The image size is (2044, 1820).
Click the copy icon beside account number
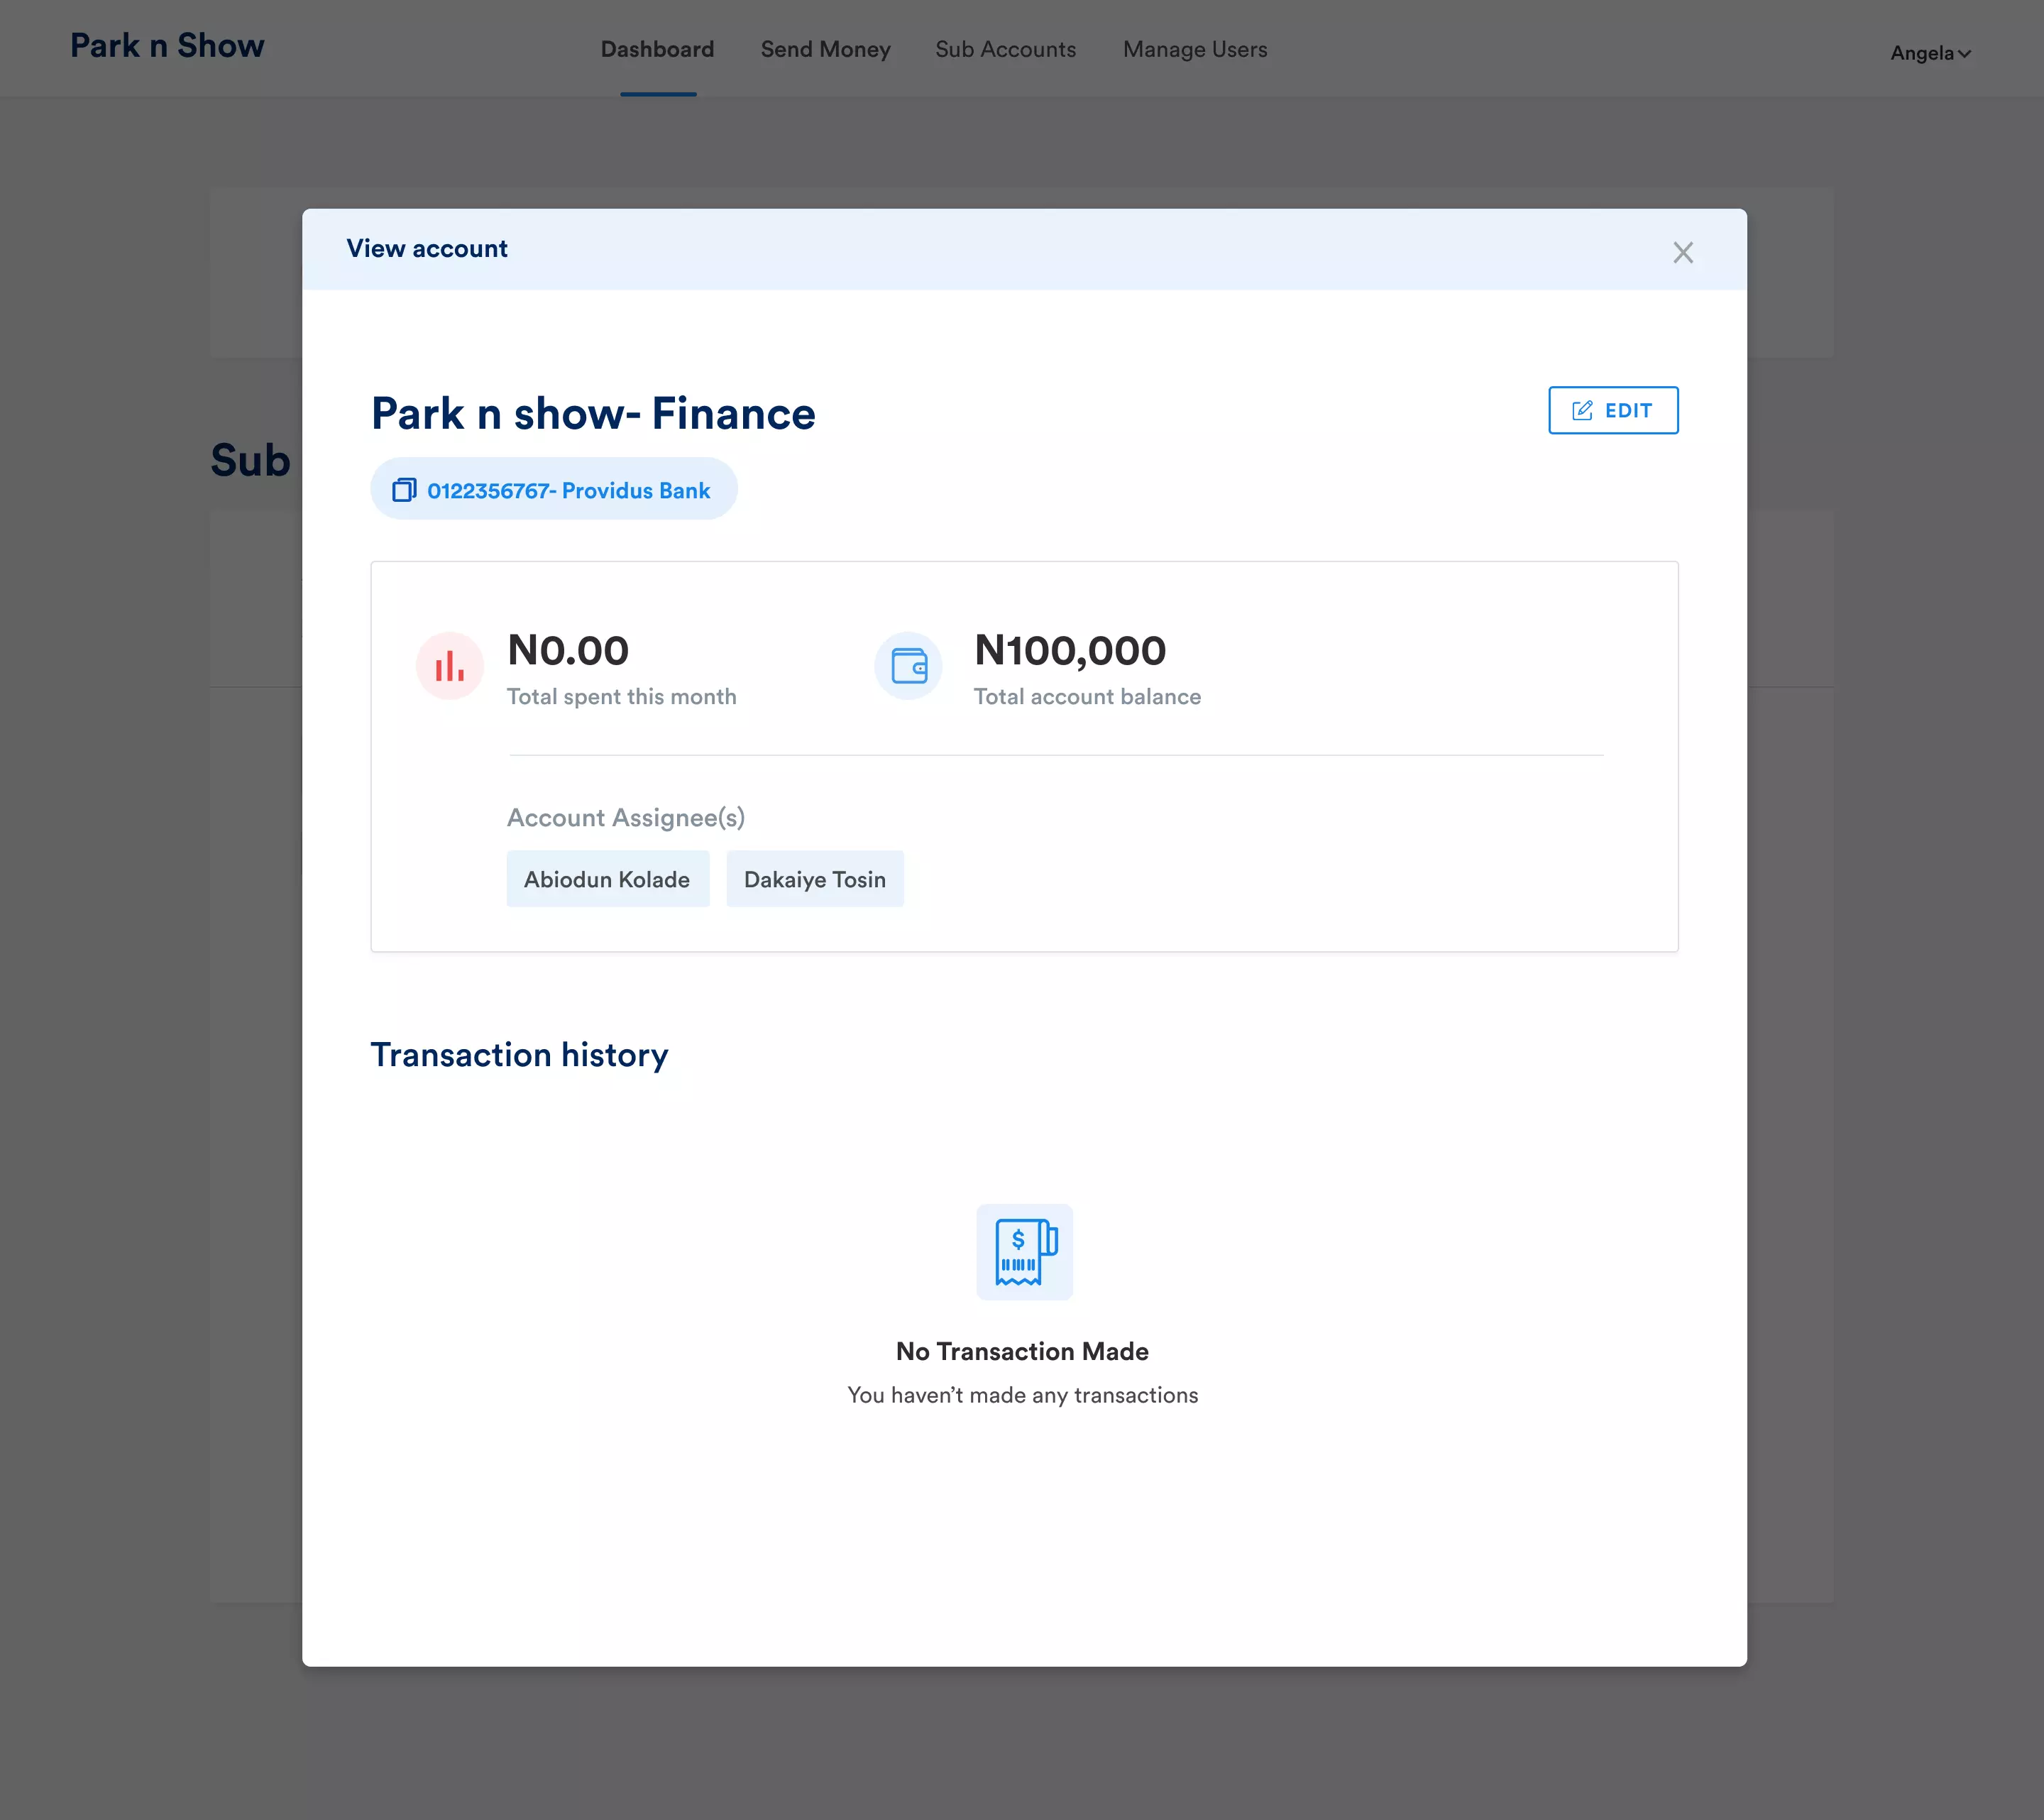coord(404,490)
